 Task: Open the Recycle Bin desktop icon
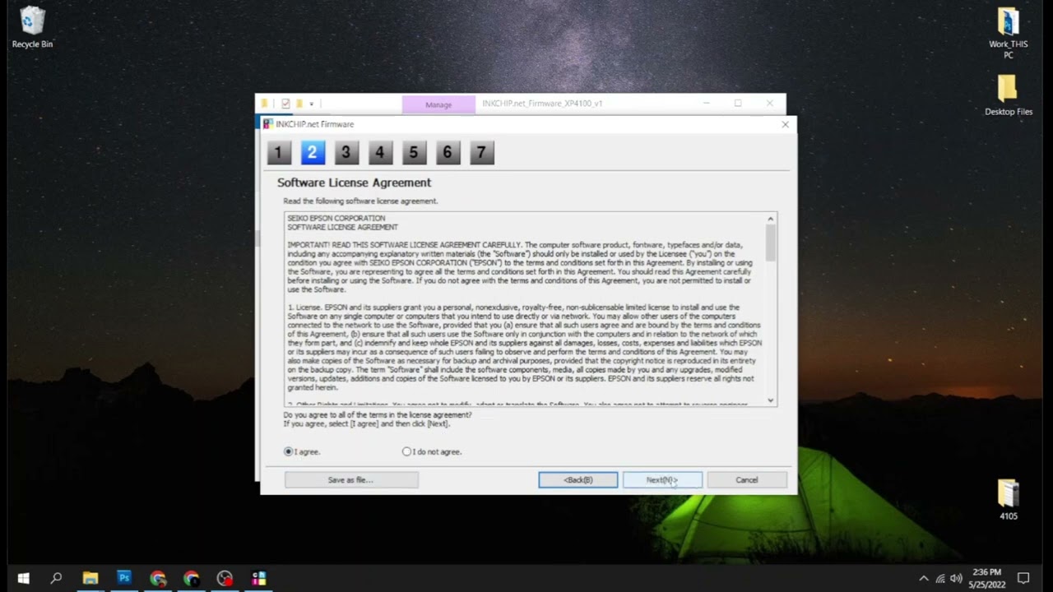click(32, 27)
